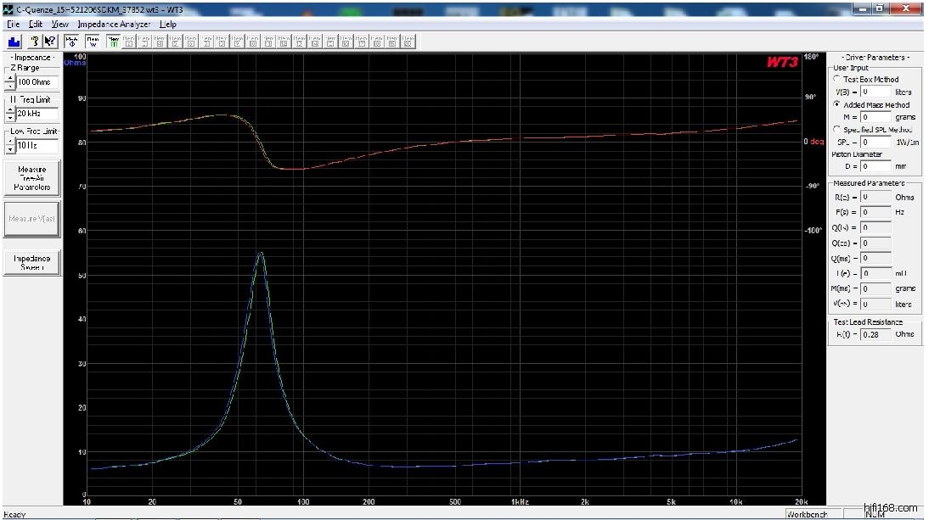Image resolution: width=929 pixels, height=520 pixels.
Task: Activate the context help arrow icon
Action: pos(50,41)
